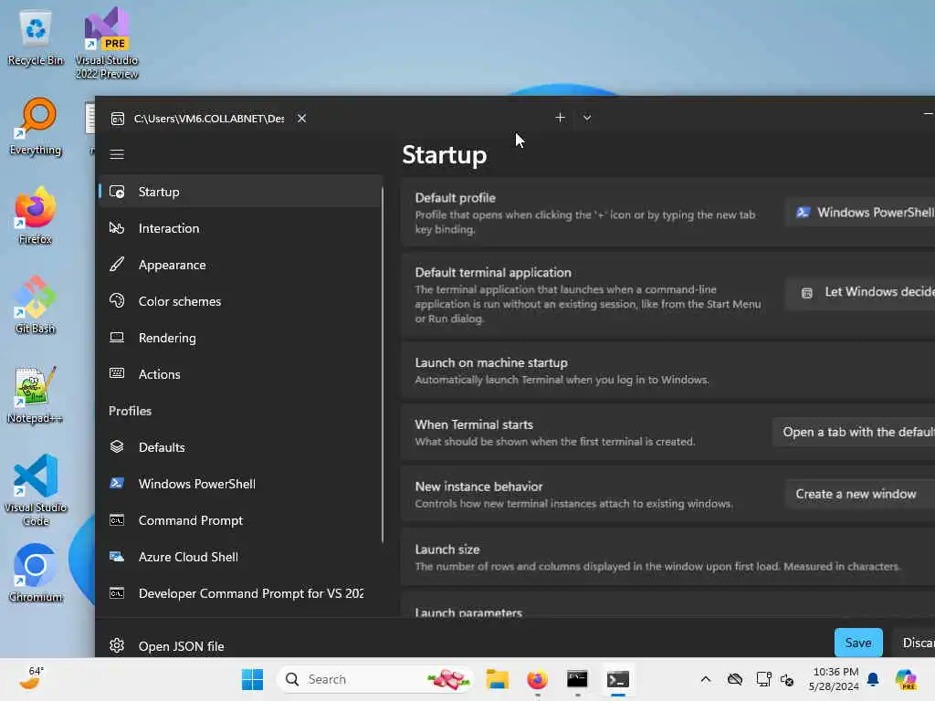Screen dimensions: 935x701
Task: Open Default terminal application dropdown
Action: (860, 292)
